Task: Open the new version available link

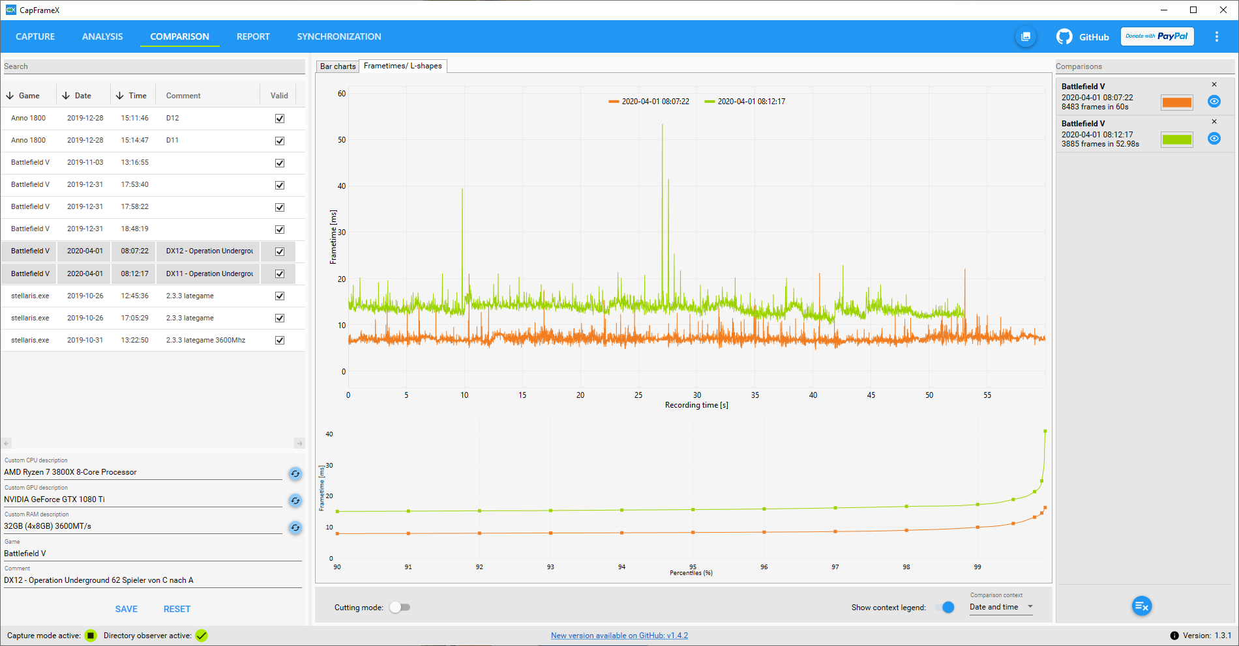Action: pos(619,636)
